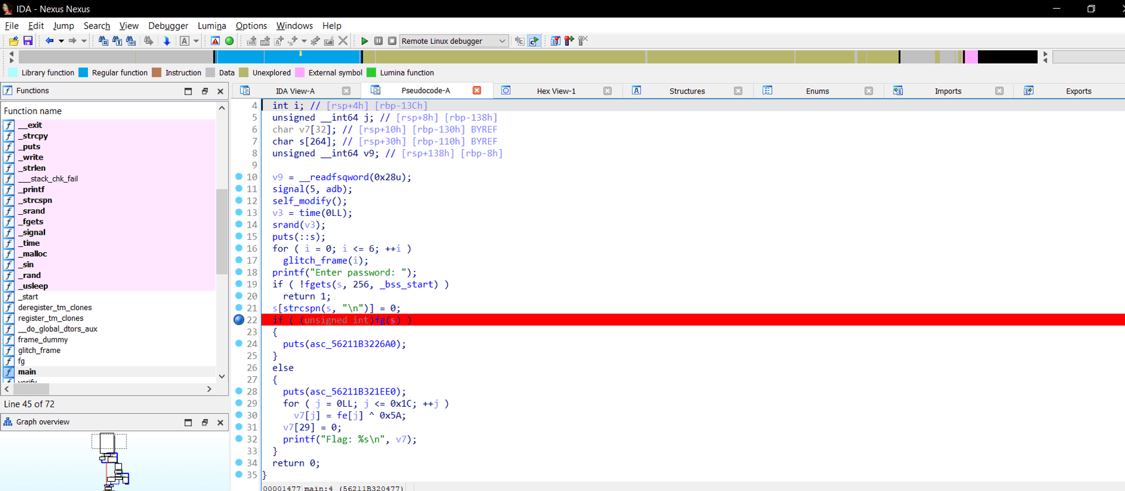1125x491 pixels.
Task: Click the blue Regular function legend swatch
Action: click(x=83, y=73)
